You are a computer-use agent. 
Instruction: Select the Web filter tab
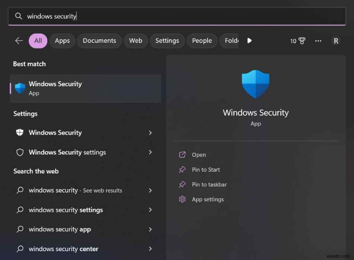tap(135, 41)
